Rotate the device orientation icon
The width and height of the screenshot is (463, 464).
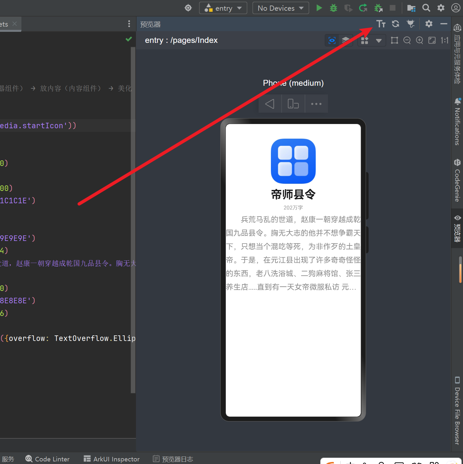point(293,104)
